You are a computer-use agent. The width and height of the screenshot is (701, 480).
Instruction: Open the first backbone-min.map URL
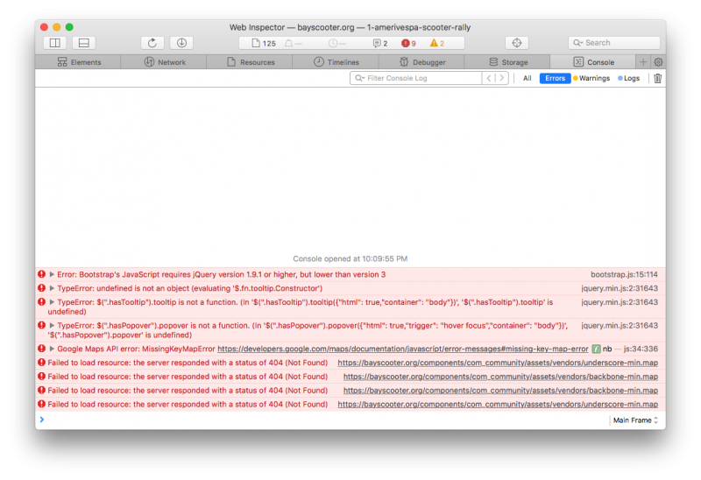[500, 377]
